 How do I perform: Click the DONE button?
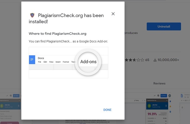[x=107, y=110]
